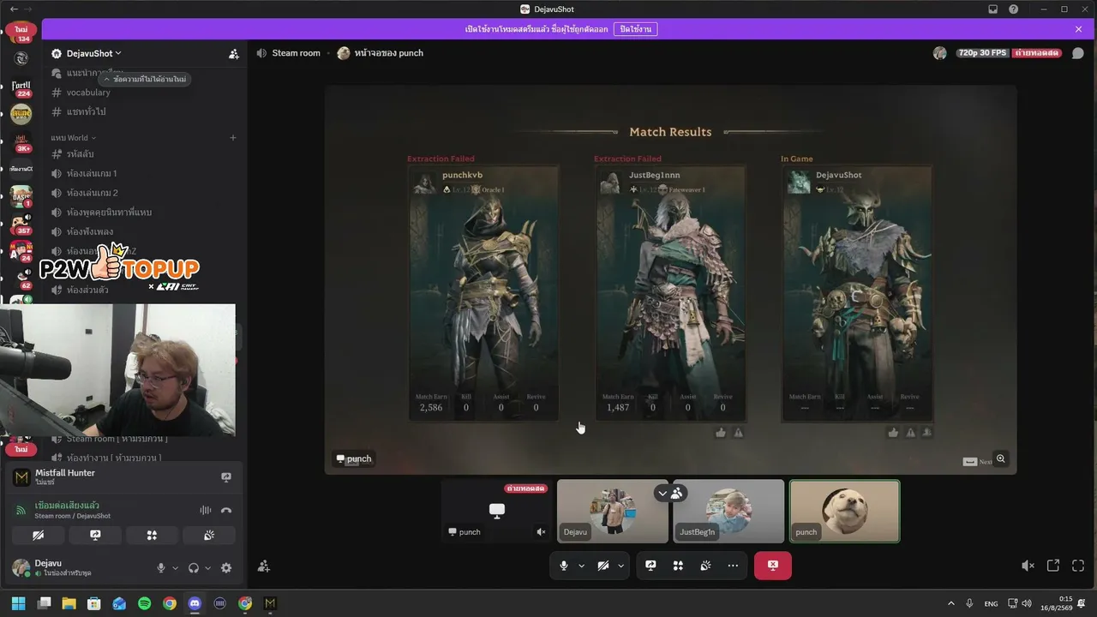Open user settings gear
This screenshot has width=1097, height=617.
tap(226, 568)
